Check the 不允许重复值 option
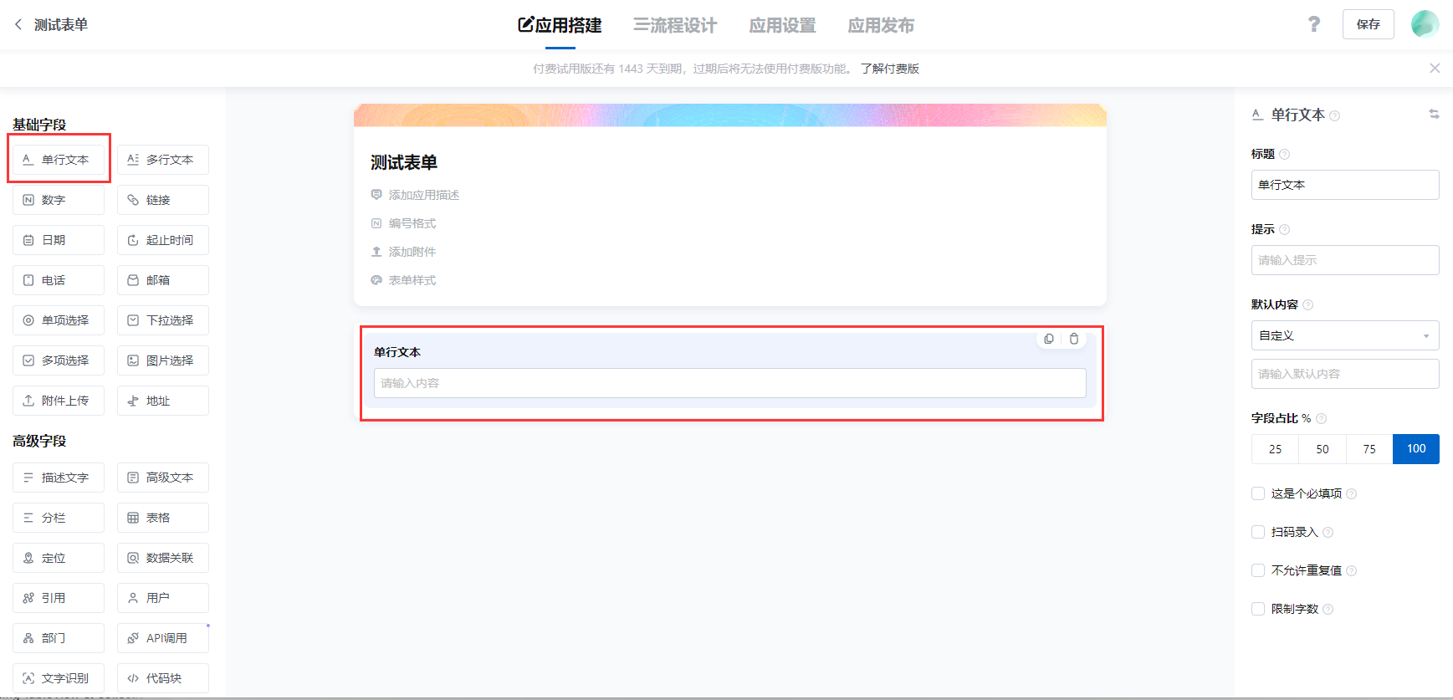 pyautogui.click(x=1258, y=570)
